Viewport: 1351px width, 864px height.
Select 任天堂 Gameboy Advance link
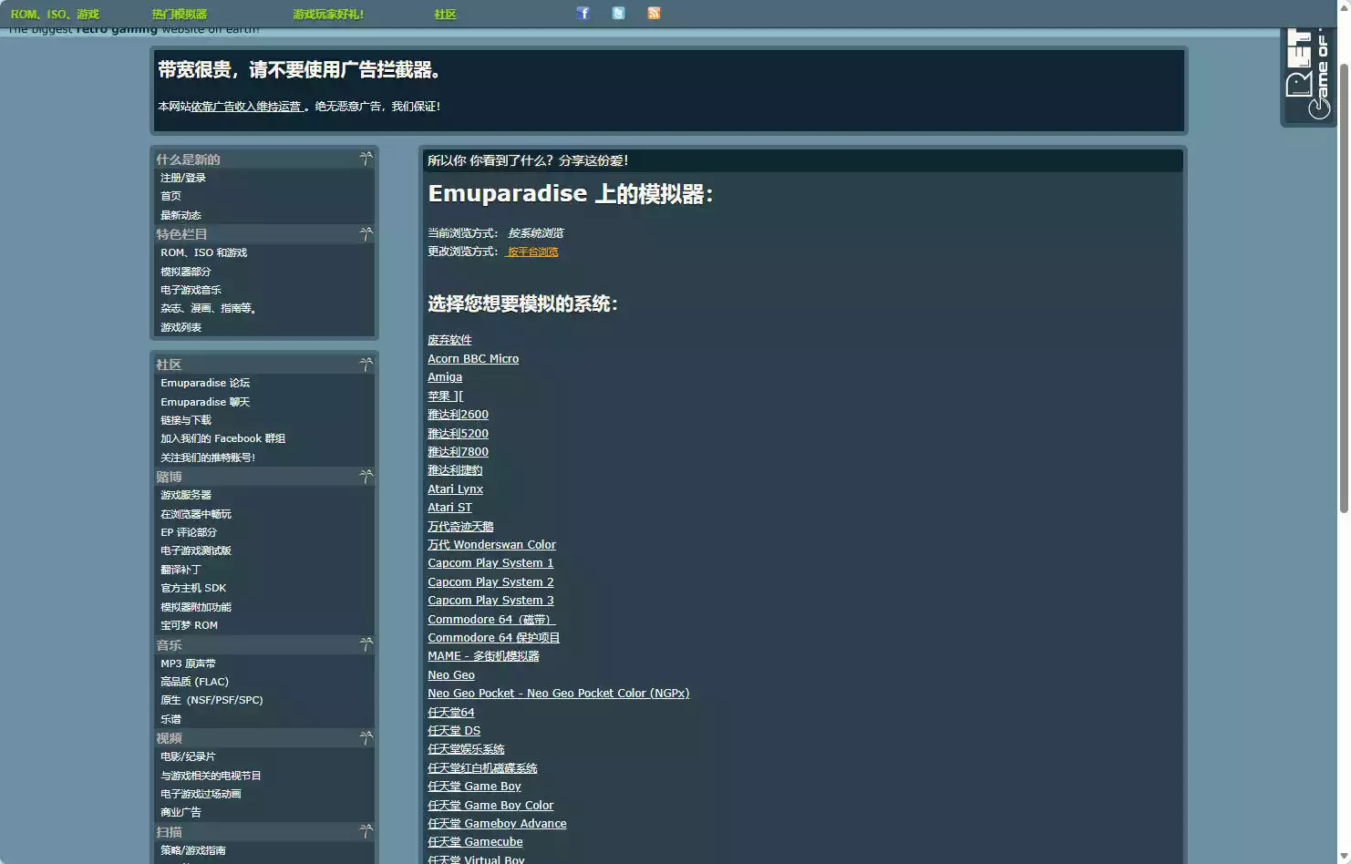point(497,824)
